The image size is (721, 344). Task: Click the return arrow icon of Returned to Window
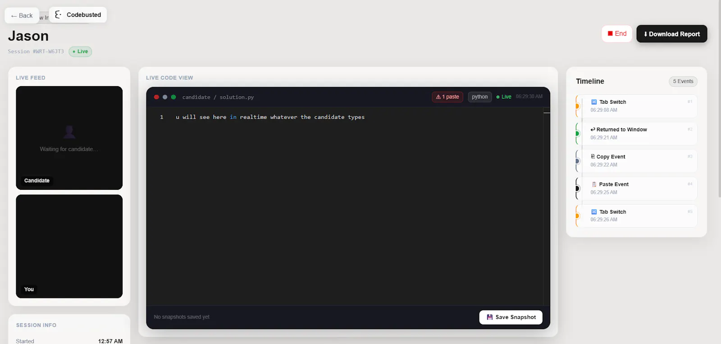(593, 129)
